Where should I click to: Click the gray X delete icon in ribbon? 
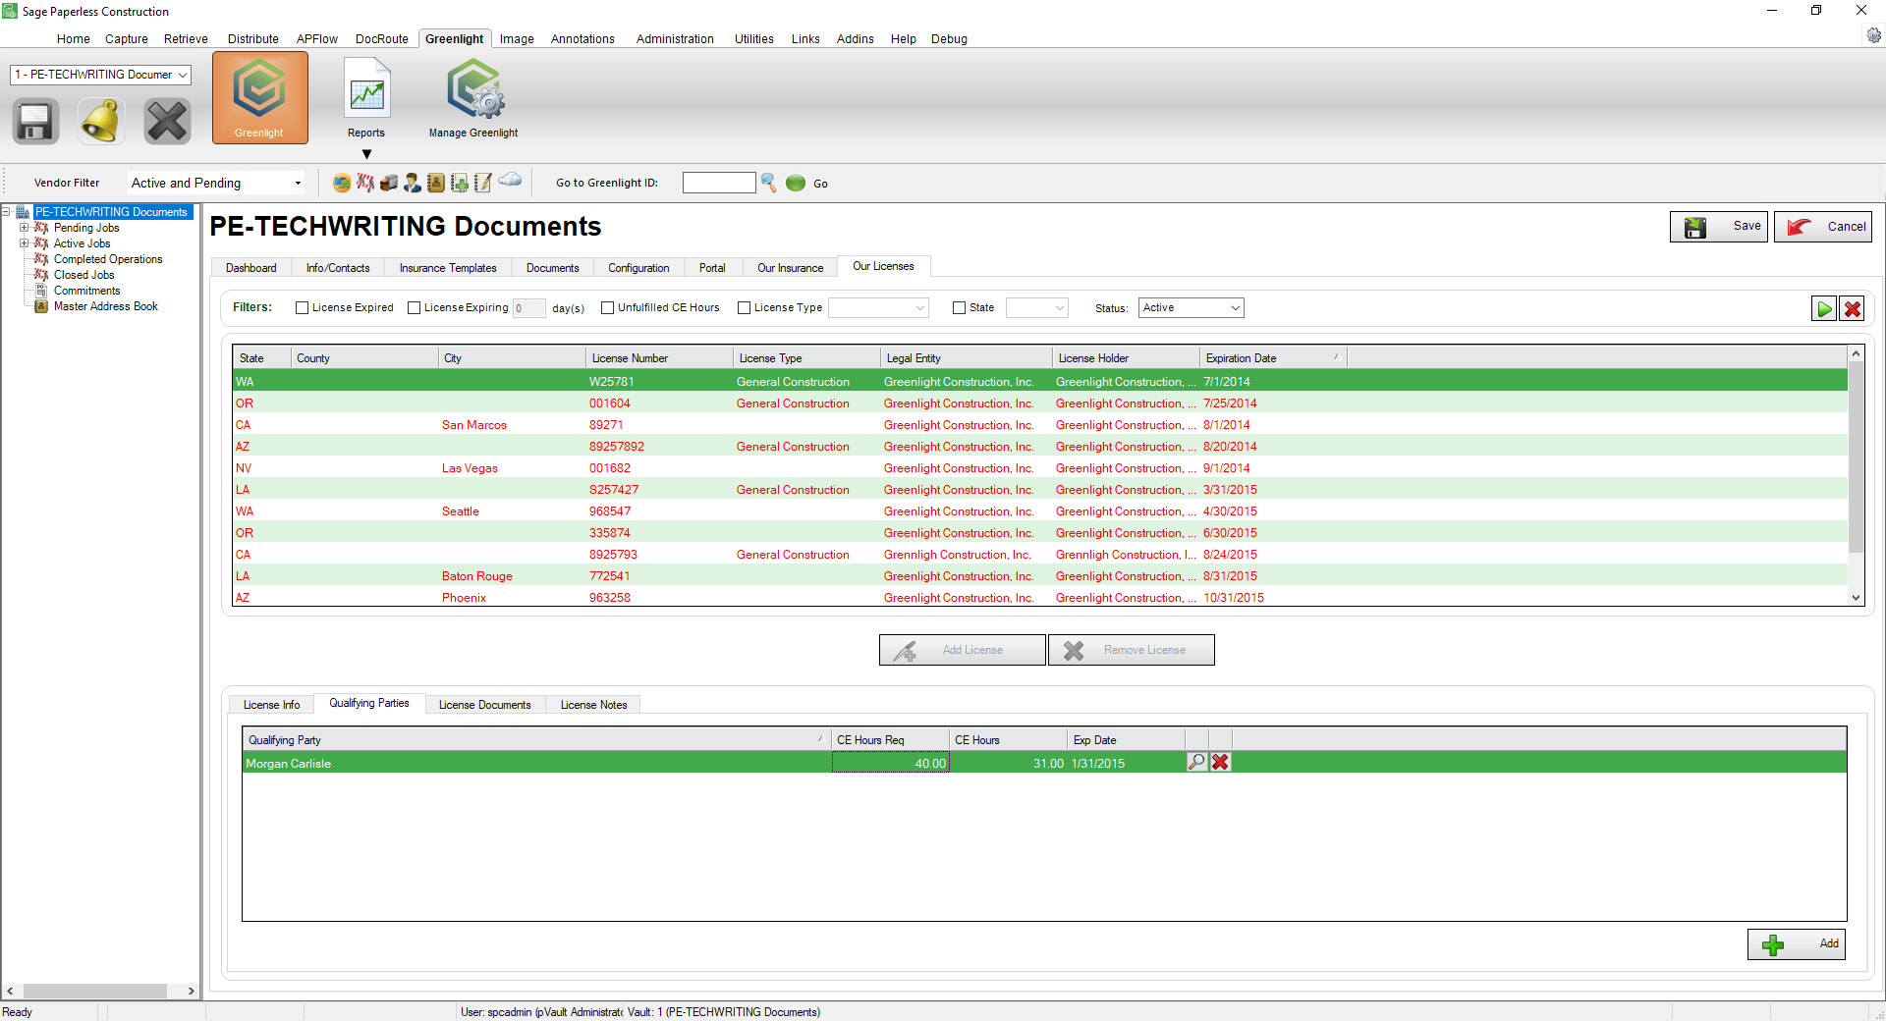coord(167,122)
